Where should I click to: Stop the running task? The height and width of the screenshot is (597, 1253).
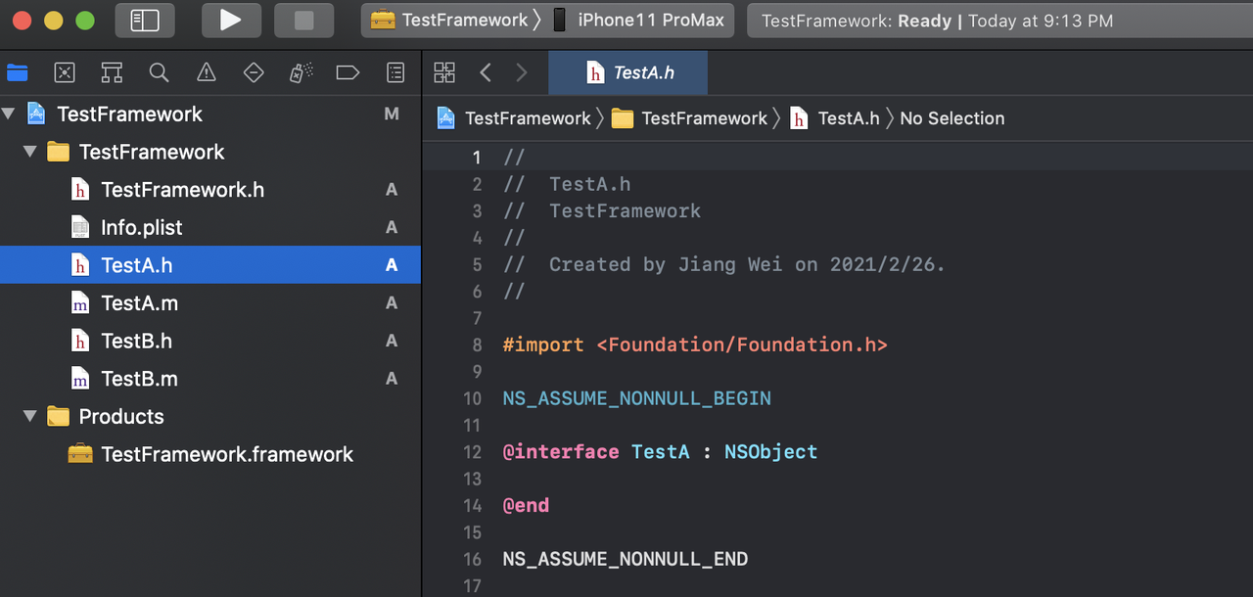coord(303,20)
